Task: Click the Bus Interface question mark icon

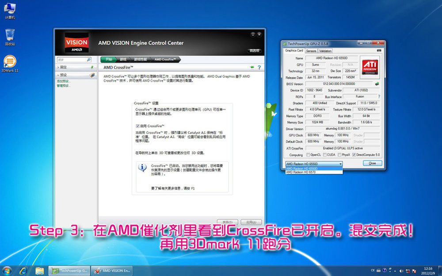Action: click(379, 96)
